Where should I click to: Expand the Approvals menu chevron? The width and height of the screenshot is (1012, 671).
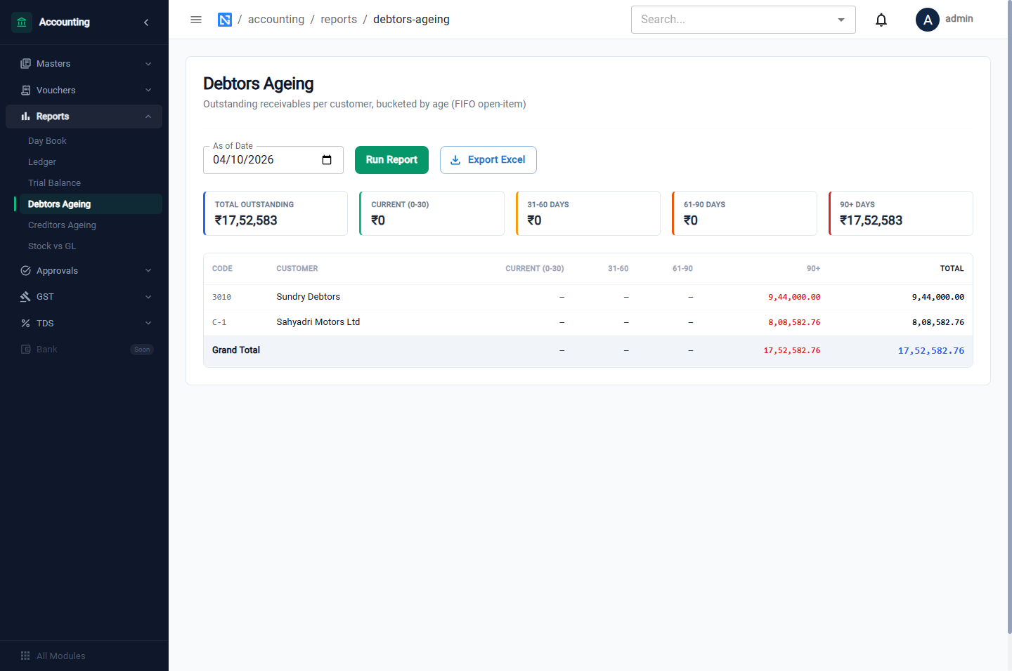click(x=148, y=271)
